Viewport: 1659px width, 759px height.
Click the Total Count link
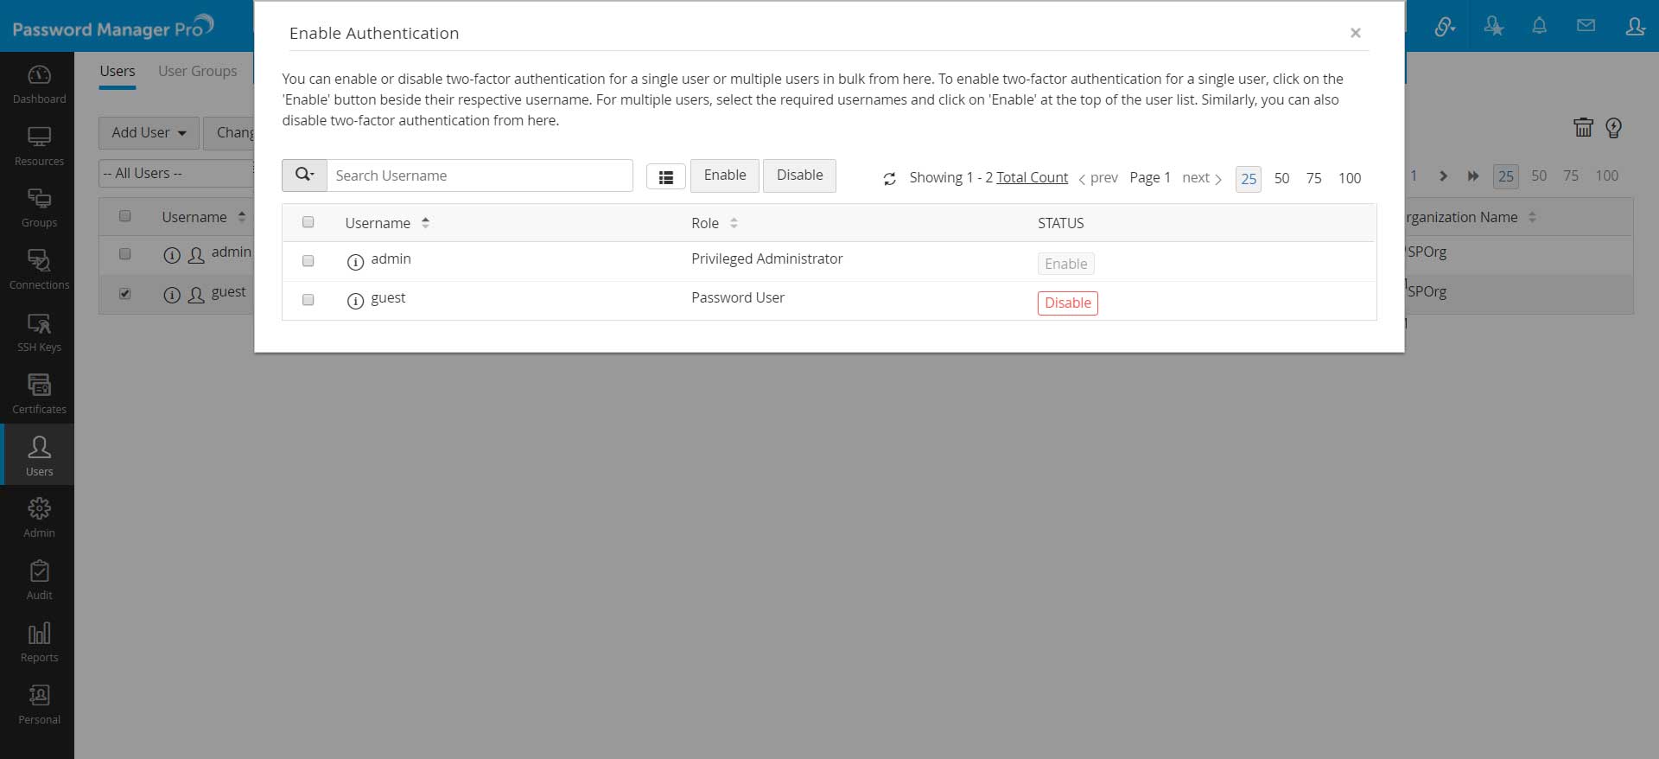pyautogui.click(x=1032, y=177)
